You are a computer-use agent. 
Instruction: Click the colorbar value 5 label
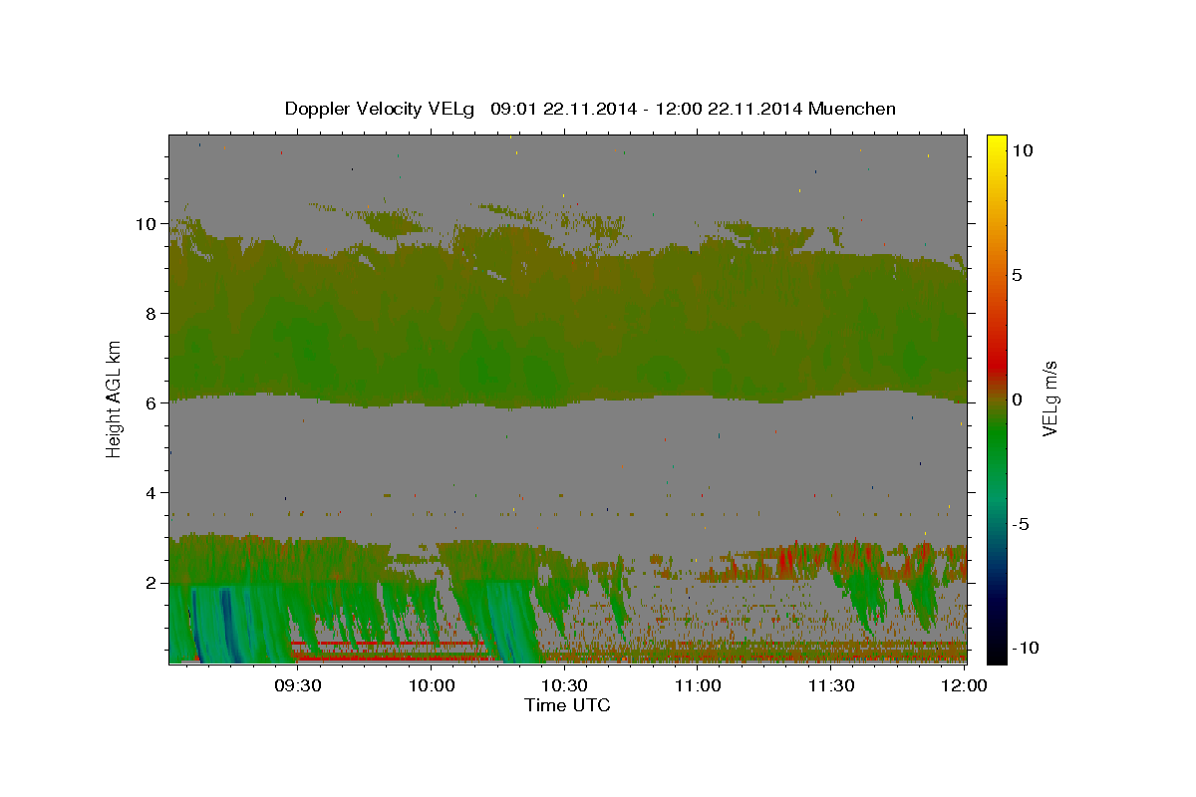pyautogui.click(x=1018, y=275)
